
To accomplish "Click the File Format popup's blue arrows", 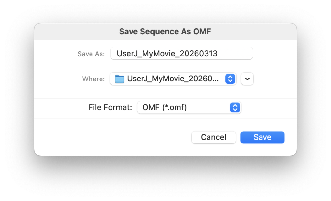I will tap(235, 108).
